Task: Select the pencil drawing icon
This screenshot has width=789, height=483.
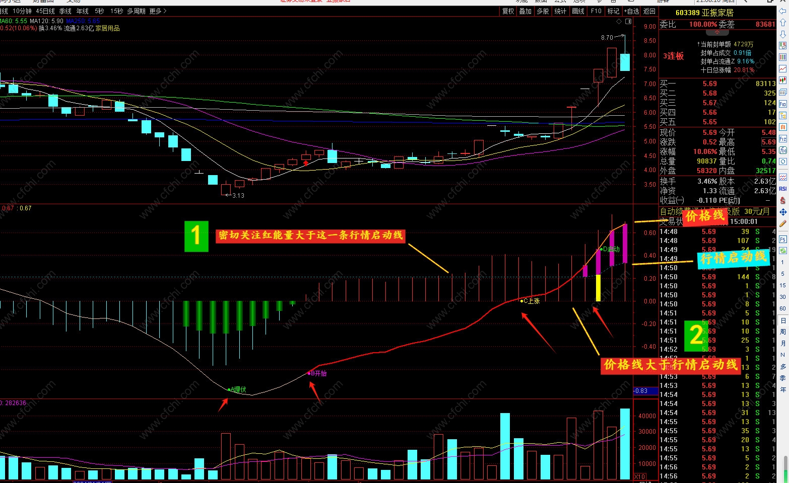Action: tap(783, 223)
